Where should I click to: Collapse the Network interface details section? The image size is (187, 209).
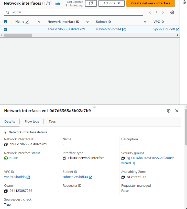6,133
